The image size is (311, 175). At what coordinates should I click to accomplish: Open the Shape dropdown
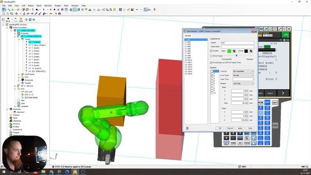[243, 84]
